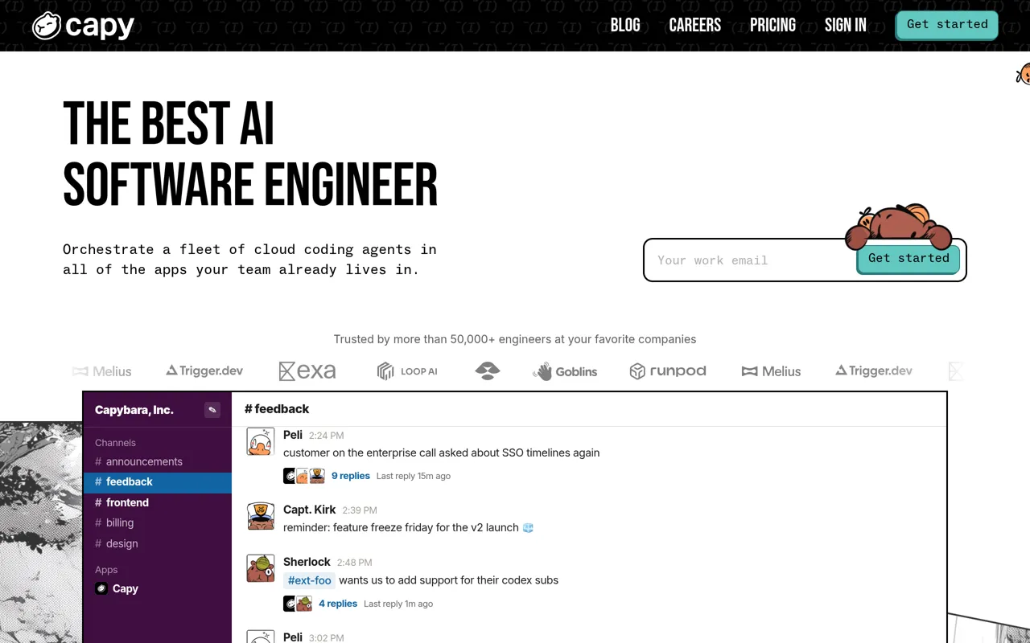This screenshot has height=643, width=1030.
Task: Go to the Pricing page
Action: pos(772,25)
